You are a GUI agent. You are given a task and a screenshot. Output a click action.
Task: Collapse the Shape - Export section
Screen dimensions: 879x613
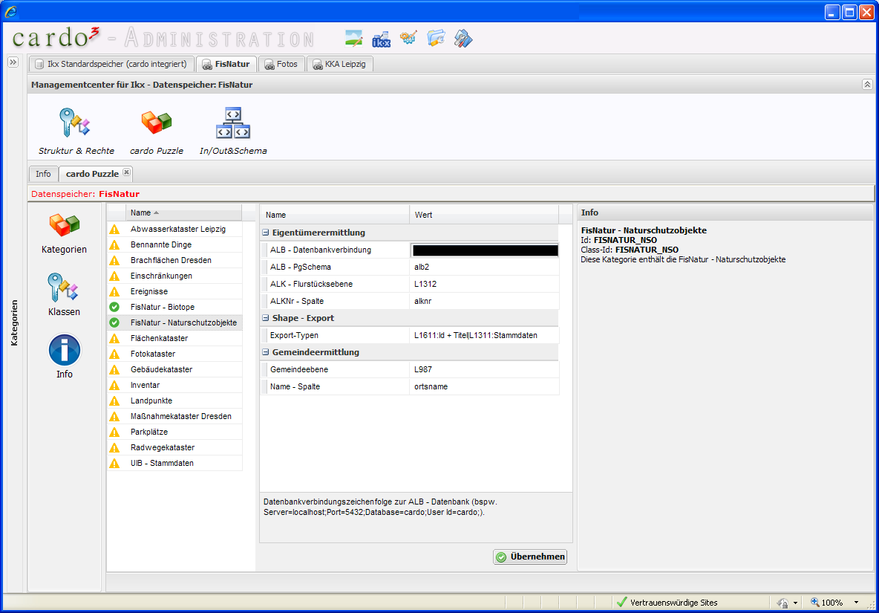tap(266, 318)
